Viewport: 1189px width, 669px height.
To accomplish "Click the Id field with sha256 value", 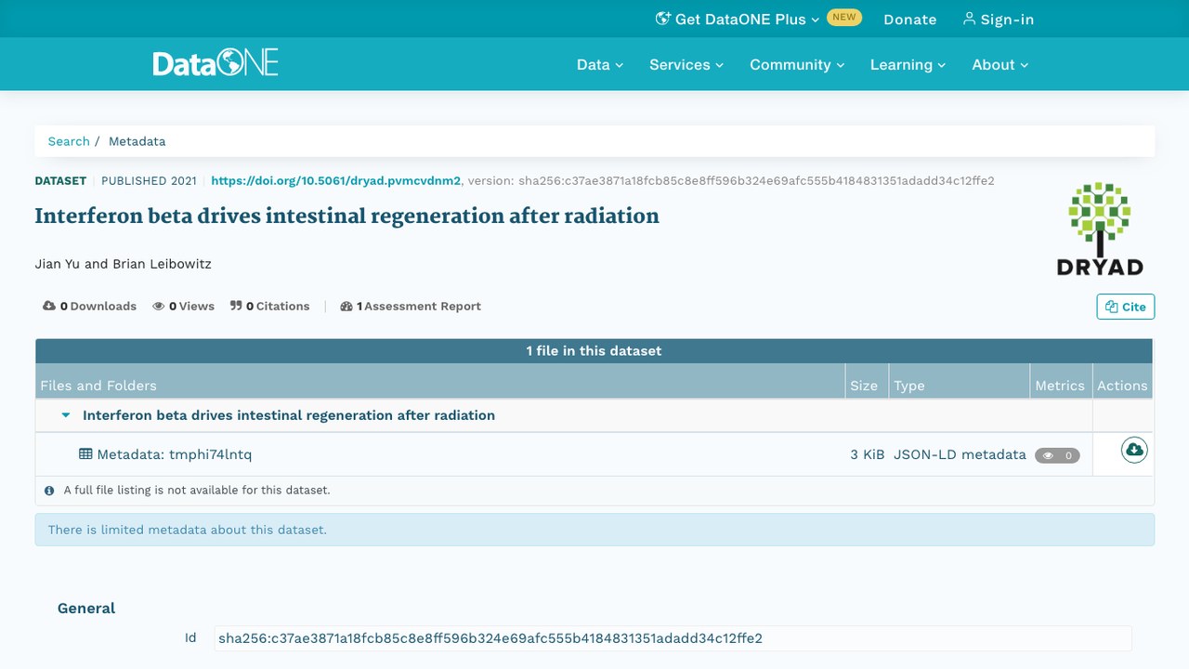I will coord(673,638).
